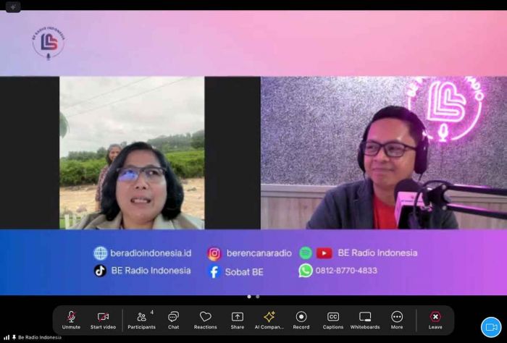The image size is (507, 343).
Task: Click the TikTok icon
Action: (100, 271)
